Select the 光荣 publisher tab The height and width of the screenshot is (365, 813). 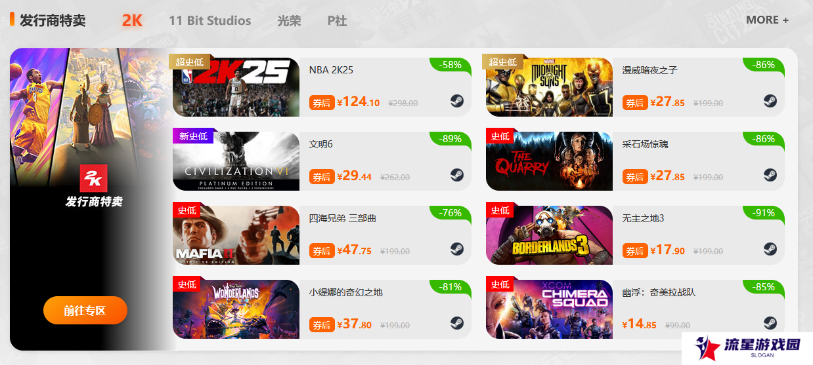click(x=289, y=20)
